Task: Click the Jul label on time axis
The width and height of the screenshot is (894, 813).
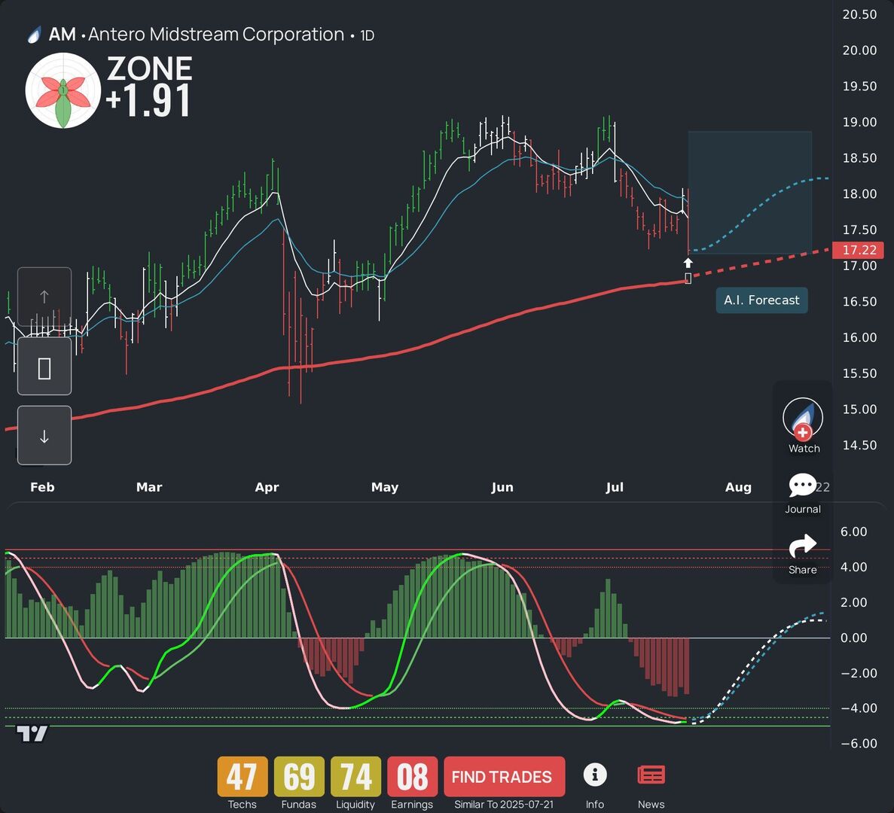Action: [615, 487]
